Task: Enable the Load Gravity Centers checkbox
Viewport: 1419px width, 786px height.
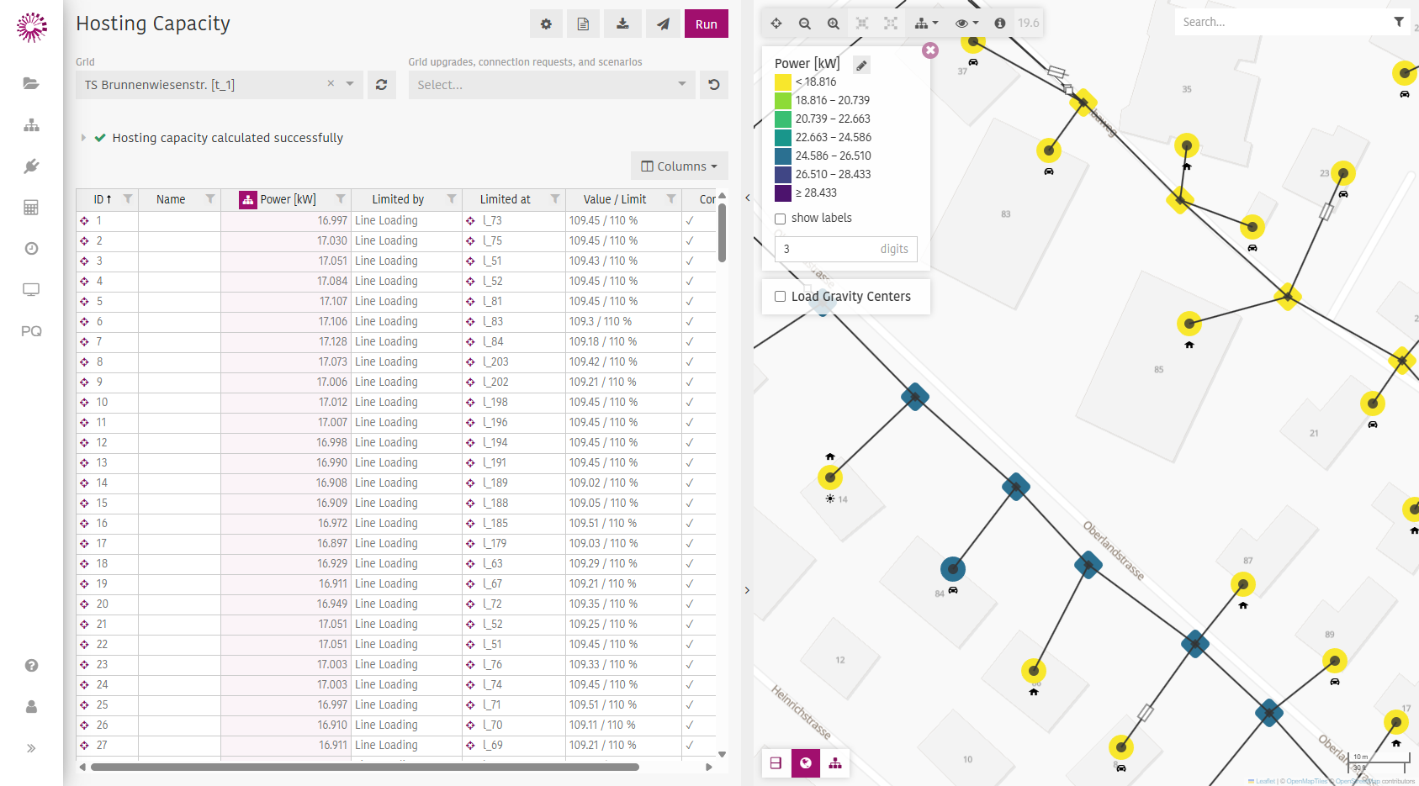Action: (780, 297)
